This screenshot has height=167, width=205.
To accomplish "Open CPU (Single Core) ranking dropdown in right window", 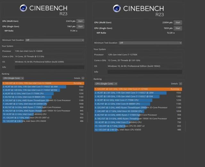I will pyautogui.click(x=106, y=84).
